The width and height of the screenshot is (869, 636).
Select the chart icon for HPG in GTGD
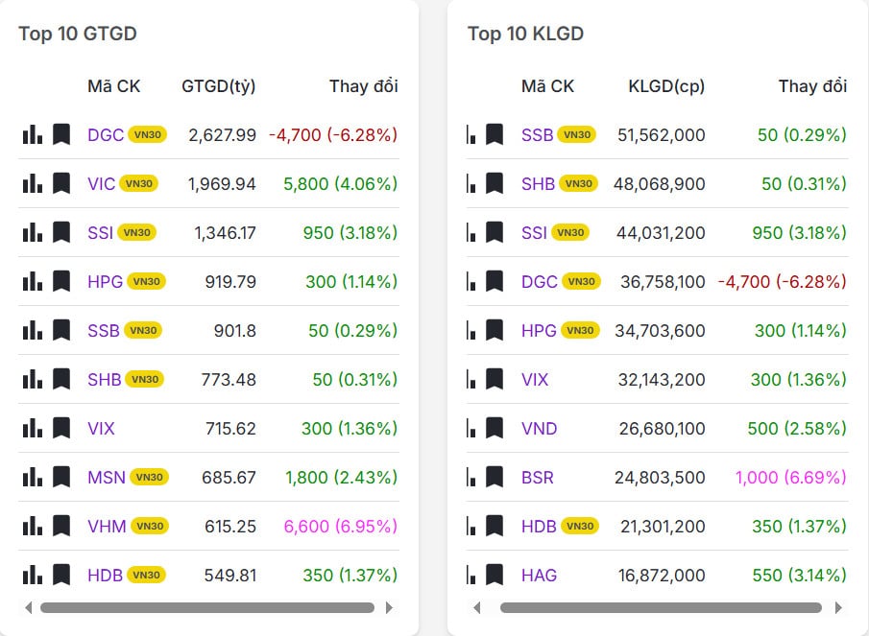coord(33,281)
